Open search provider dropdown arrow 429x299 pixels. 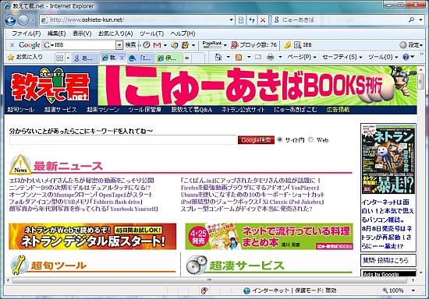[x=420, y=19]
